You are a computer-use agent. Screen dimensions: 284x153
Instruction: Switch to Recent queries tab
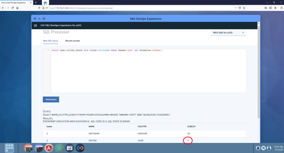point(73,41)
